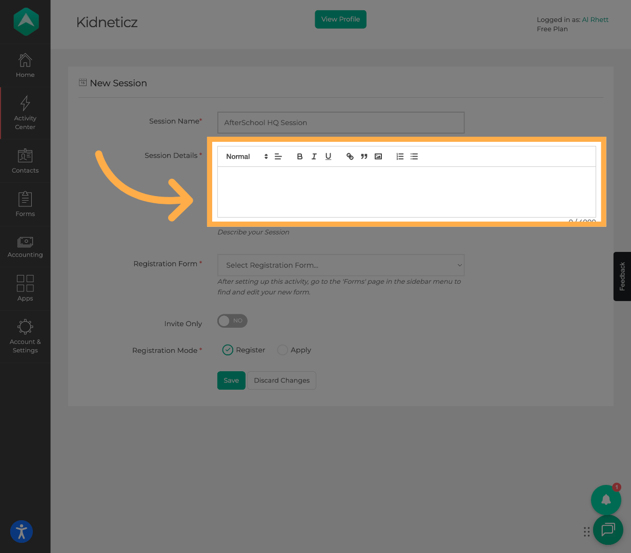This screenshot has height=553, width=631.
Task: Open the Normal text style dropdown
Action: [247, 157]
